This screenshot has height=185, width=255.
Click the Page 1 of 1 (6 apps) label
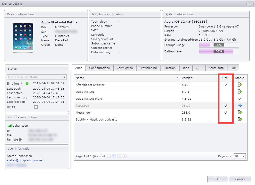pyautogui.click(x=90, y=156)
